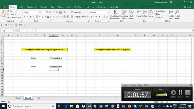Viewport: 194px width, 109px height.
Task: Open Capture menu in recorder window
Action: [x=125, y=85]
